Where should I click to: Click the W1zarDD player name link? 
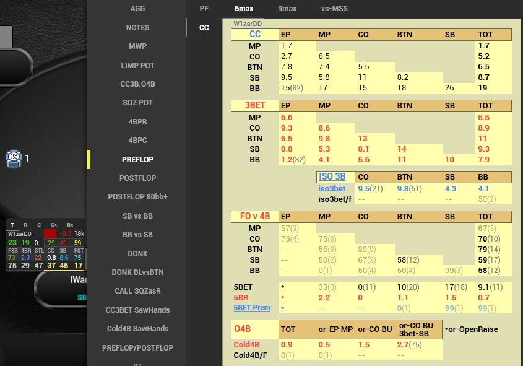pyautogui.click(x=248, y=24)
